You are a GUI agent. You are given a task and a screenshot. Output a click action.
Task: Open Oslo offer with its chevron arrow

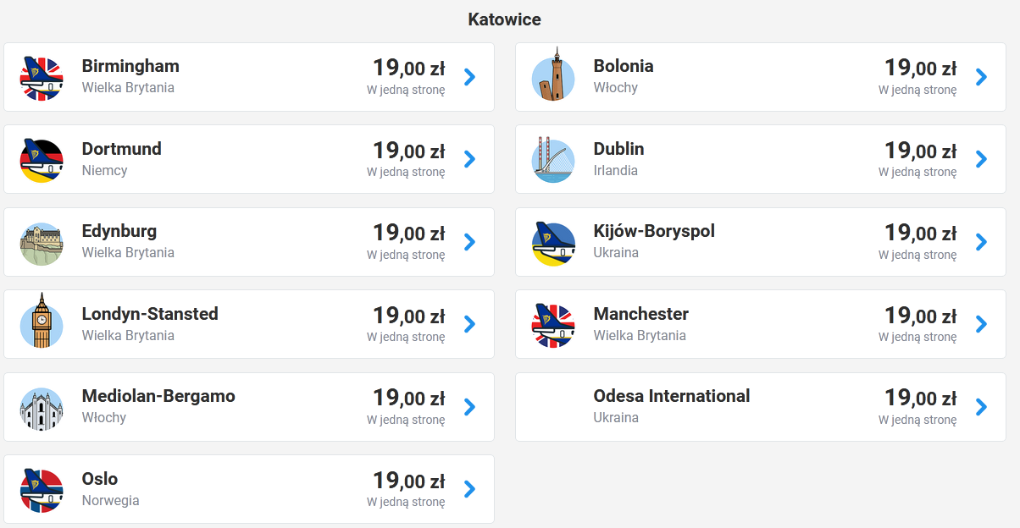point(470,489)
